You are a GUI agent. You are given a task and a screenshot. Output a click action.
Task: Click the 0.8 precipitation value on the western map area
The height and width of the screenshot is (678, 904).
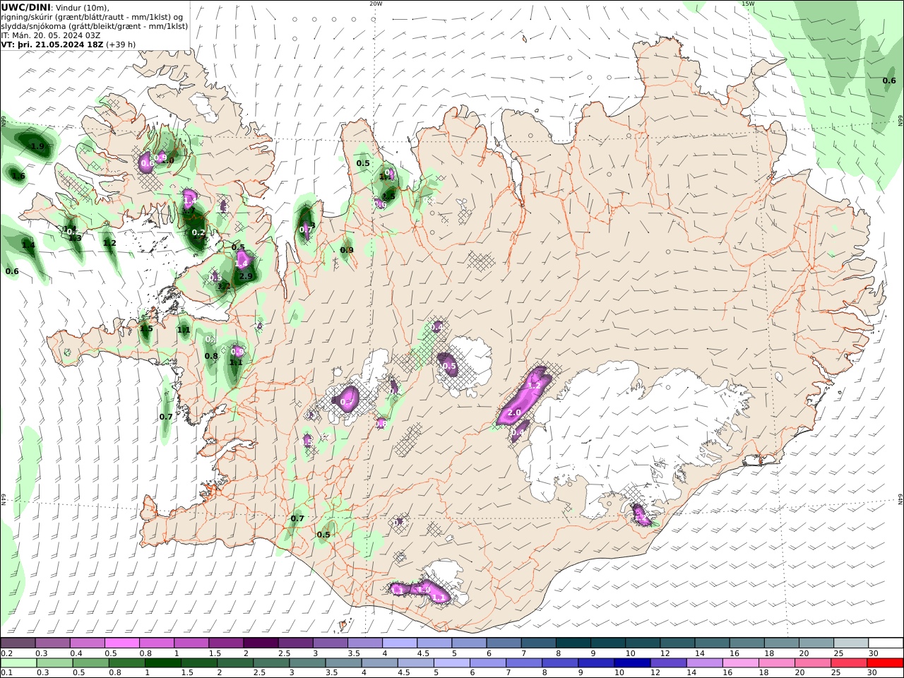211,356
